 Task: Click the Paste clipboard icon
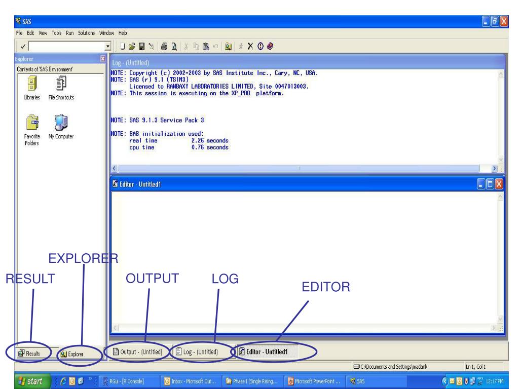(x=206, y=46)
